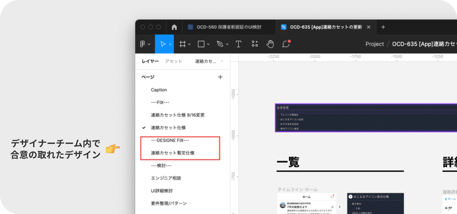Select the Move tool arrow
The height and width of the screenshot is (214, 457).
pos(163,44)
